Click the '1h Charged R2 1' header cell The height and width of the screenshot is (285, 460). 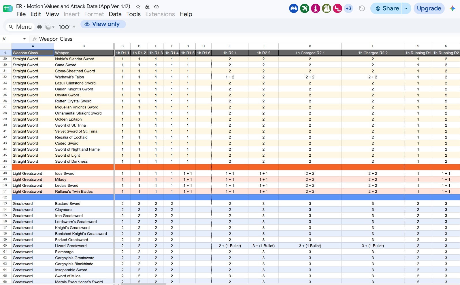pyautogui.click(x=310, y=53)
